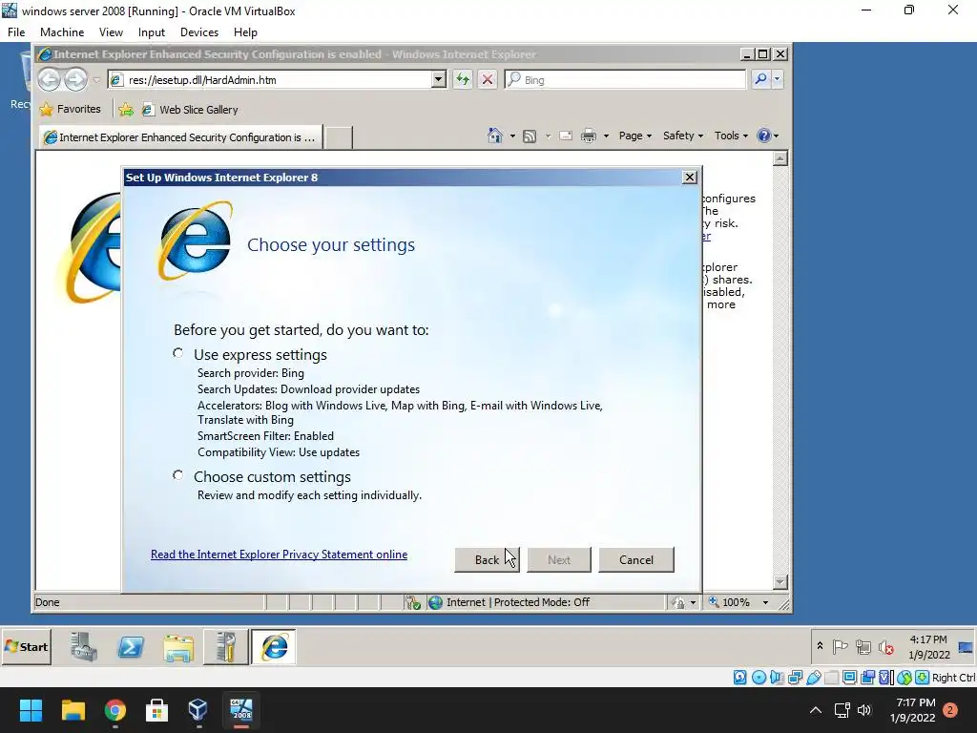The image size is (977, 733).
Task: Open File Explorer from host taskbar
Action: (73, 709)
